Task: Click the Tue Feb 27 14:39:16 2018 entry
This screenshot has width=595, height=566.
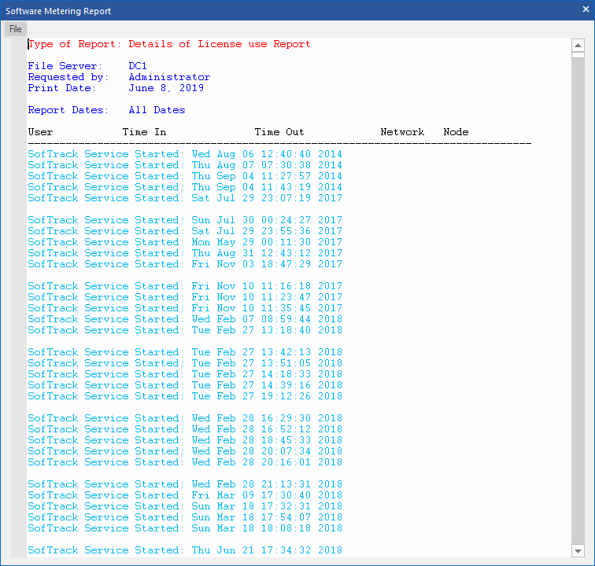Action: pos(185,385)
